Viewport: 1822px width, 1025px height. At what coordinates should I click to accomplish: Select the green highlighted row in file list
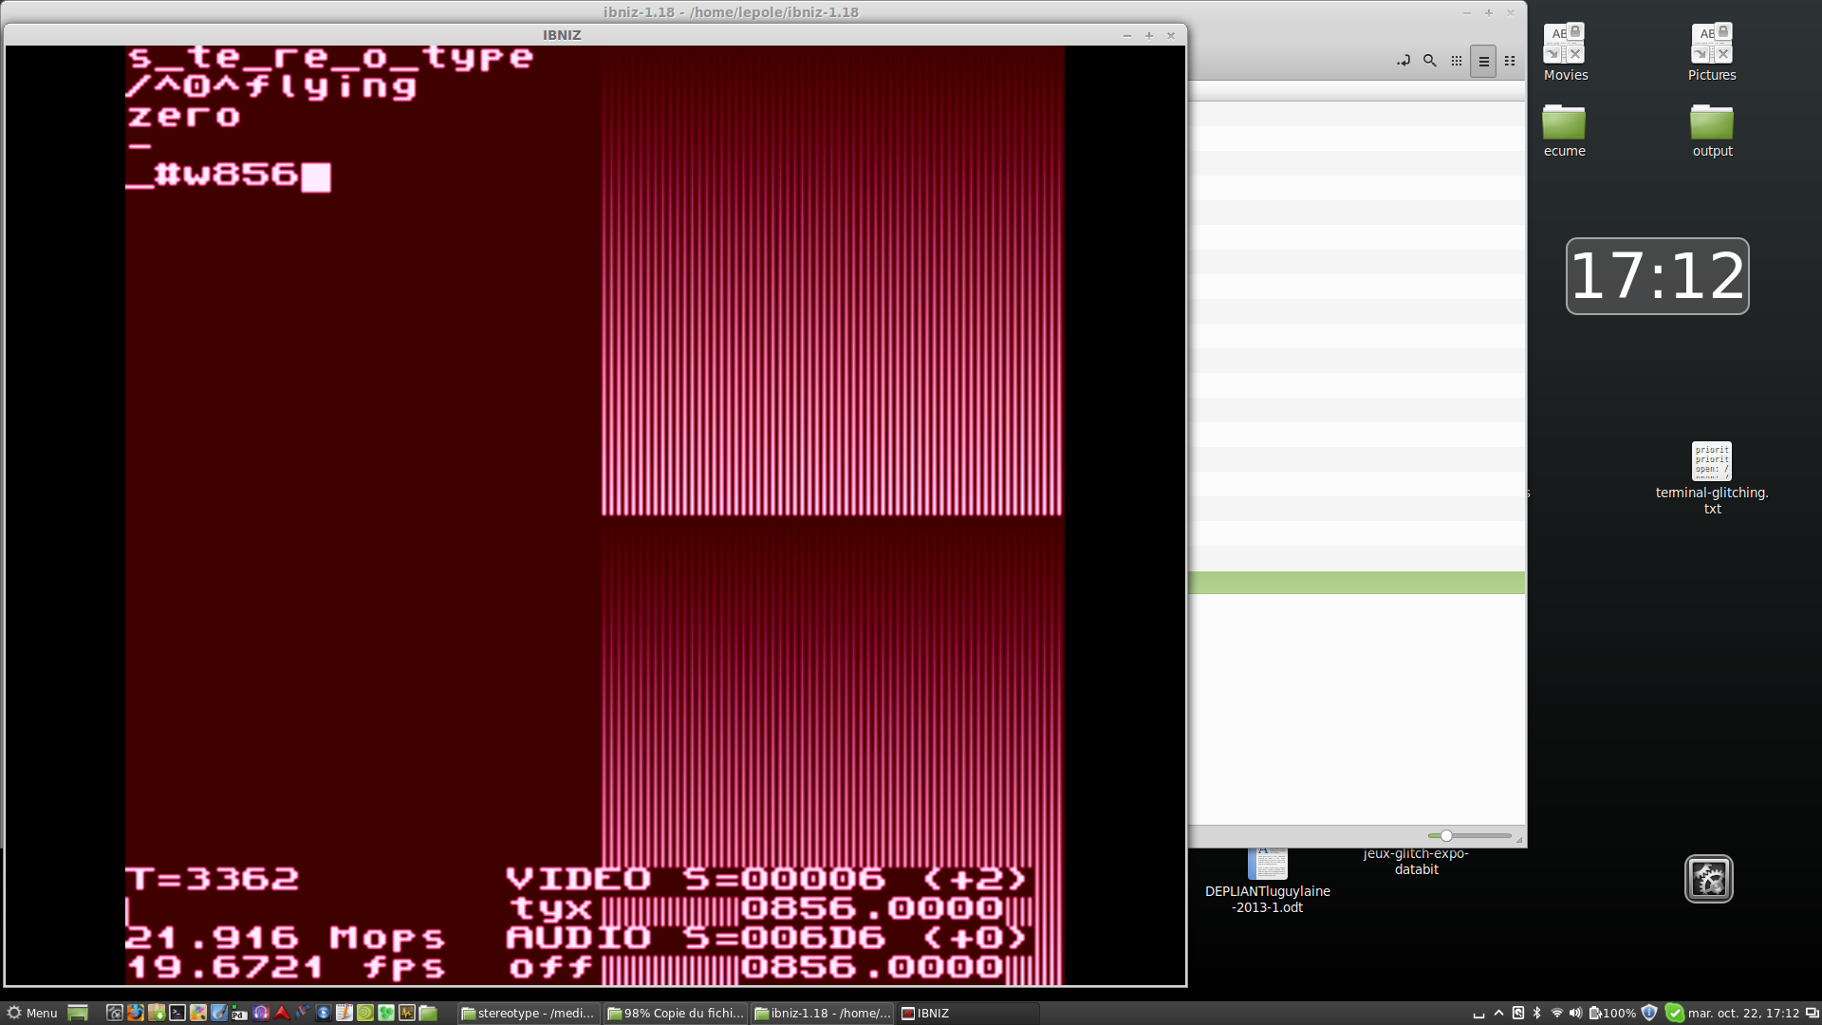coord(1356,583)
